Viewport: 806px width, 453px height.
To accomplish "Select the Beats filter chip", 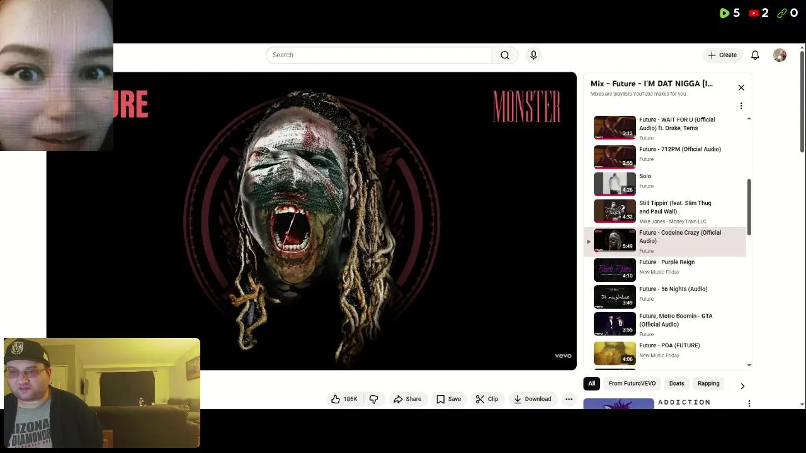I will [676, 383].
